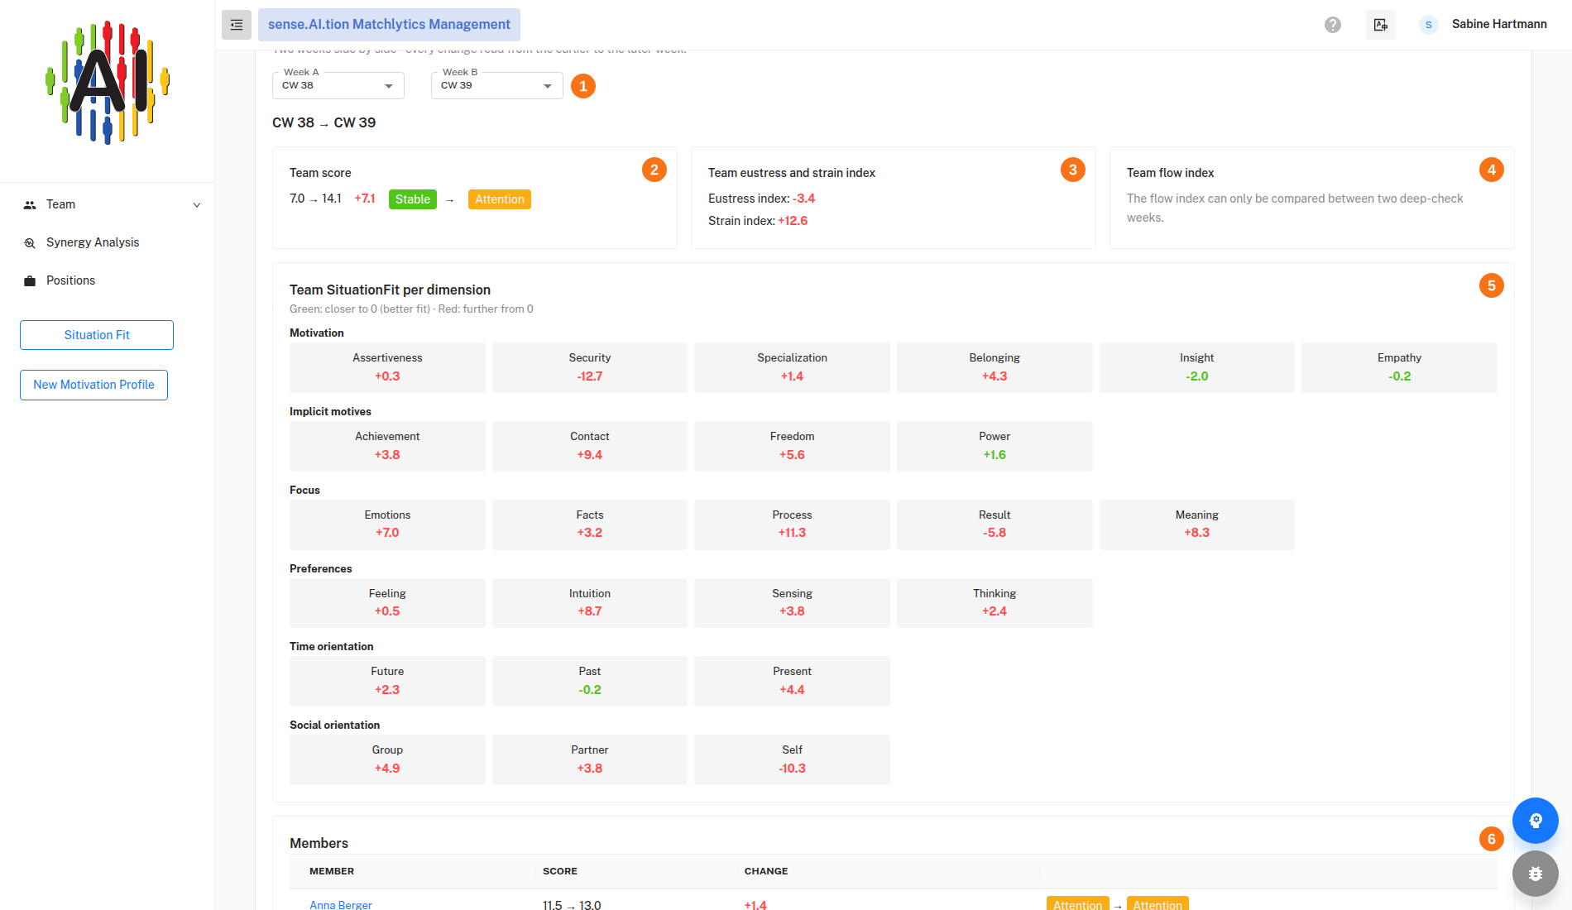The width and height of the screenshot is (1572, 910).
Task: Click the Facts focus tile
Action: 590,524
